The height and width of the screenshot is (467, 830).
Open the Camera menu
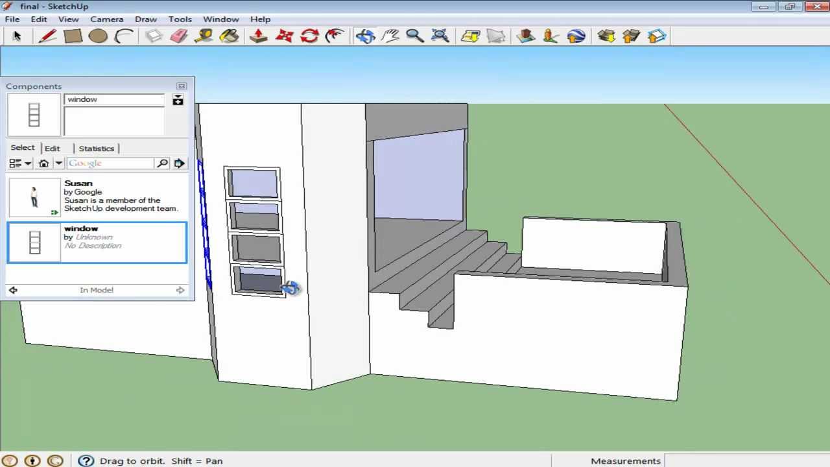tap(106, 19)
